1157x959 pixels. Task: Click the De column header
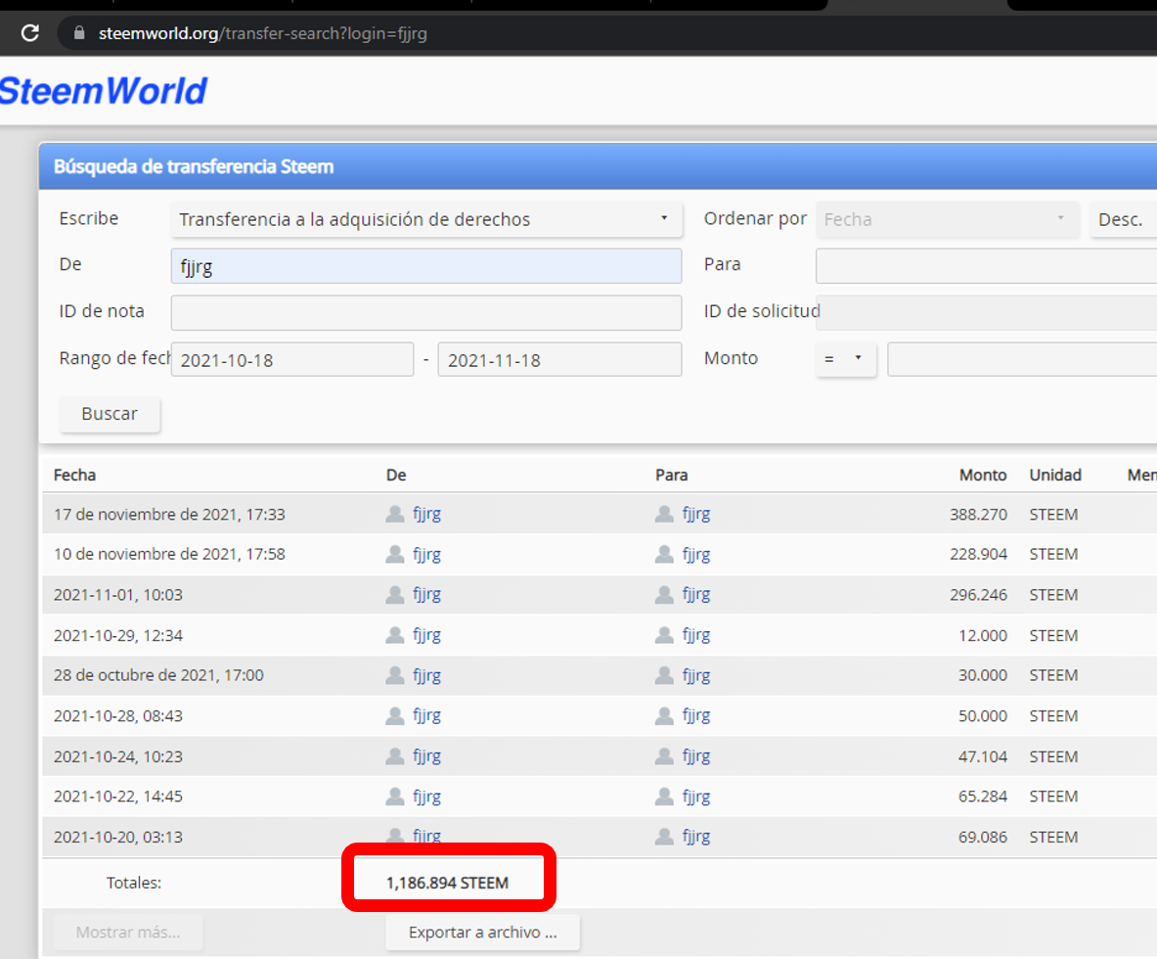(x=396, y=475)
